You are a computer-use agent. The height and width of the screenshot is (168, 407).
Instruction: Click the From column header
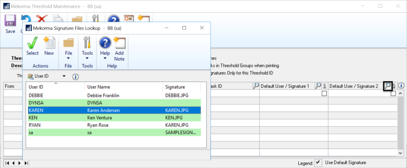13,86
